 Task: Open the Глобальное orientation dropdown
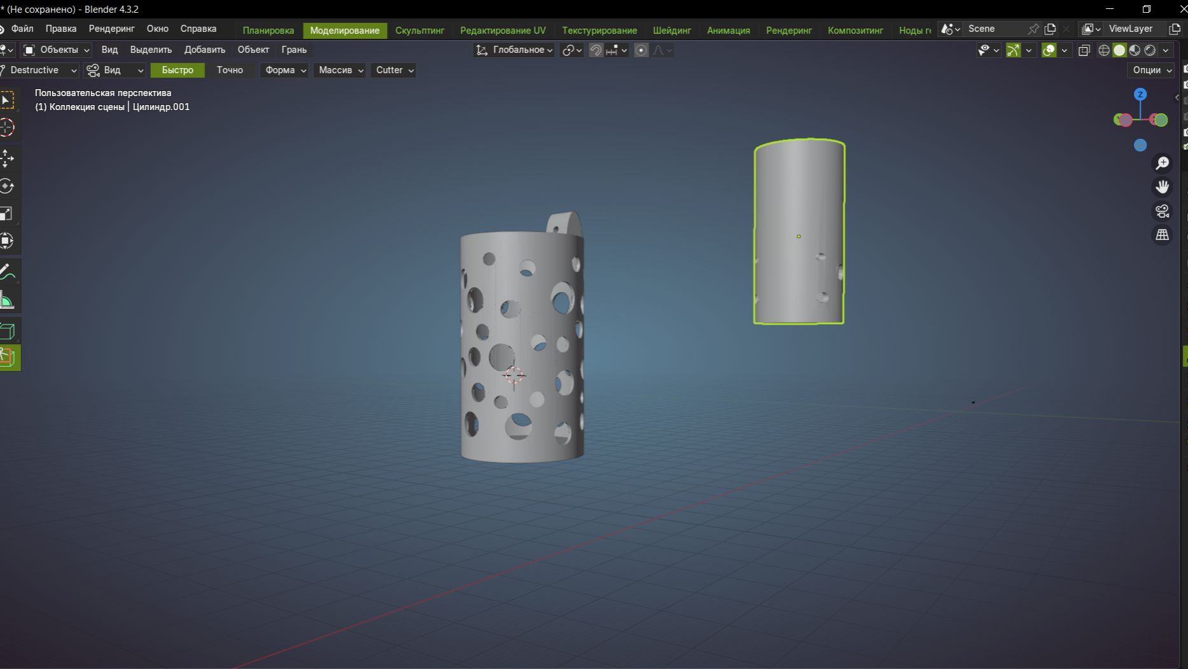[514, 50]
